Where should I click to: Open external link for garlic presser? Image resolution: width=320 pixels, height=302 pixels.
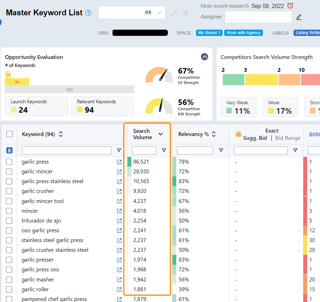[x=119, y=260]
